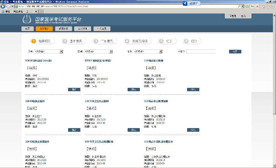The width and height of the screenshot is (276, 168).
Task: Select step 5 indicator
Action: pos(167,41)
